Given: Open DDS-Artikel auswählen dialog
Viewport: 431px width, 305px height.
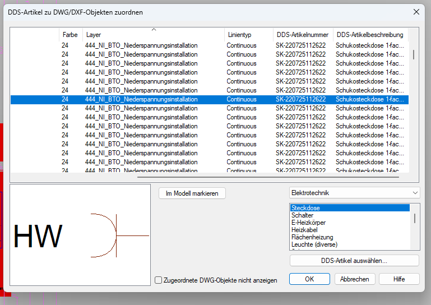Looking at the screenshot, I should [354, 261].
